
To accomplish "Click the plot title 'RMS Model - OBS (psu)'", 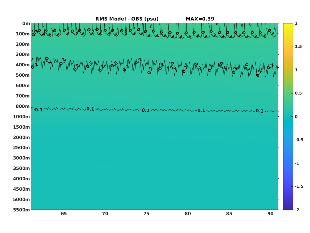I will (127, 19).
